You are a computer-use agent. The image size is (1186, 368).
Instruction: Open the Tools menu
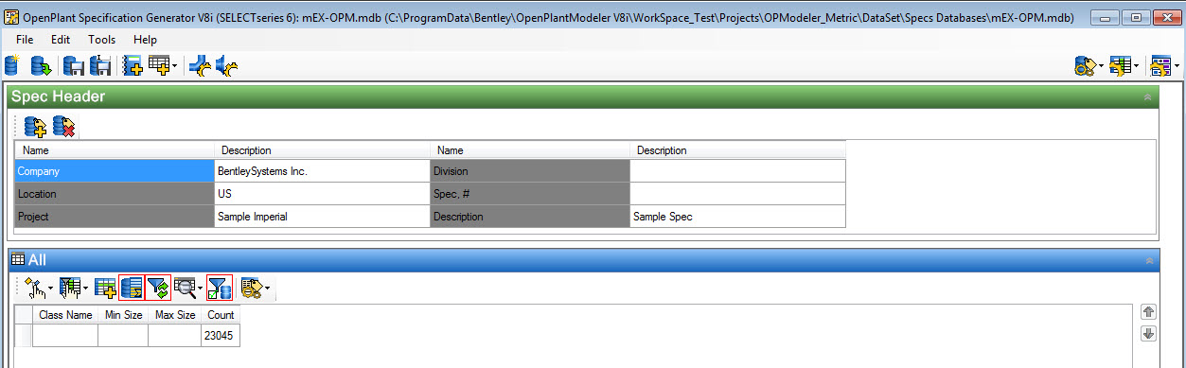tap(102, 40)
